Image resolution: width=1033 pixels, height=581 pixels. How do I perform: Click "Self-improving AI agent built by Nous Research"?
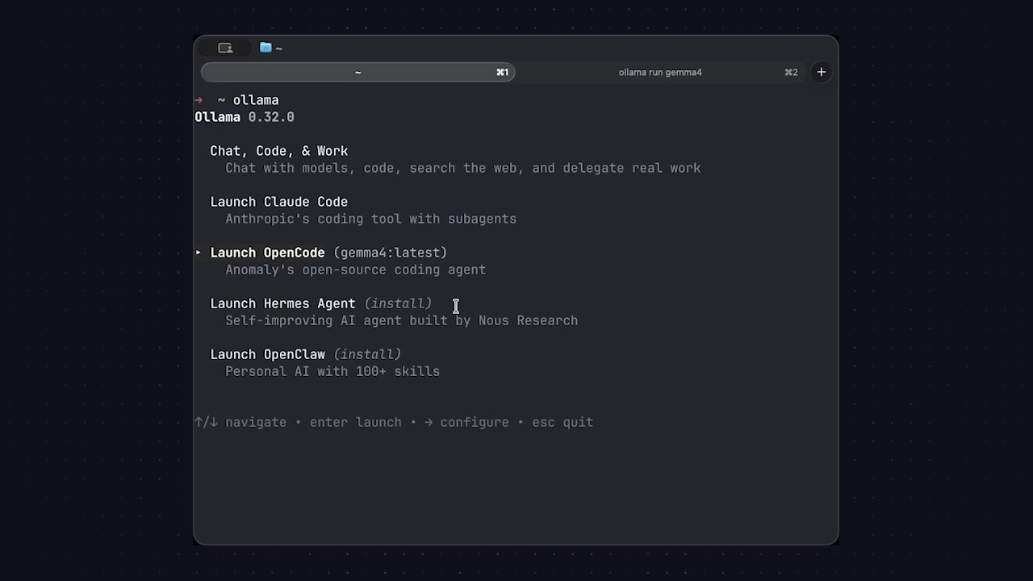(401, 320)
